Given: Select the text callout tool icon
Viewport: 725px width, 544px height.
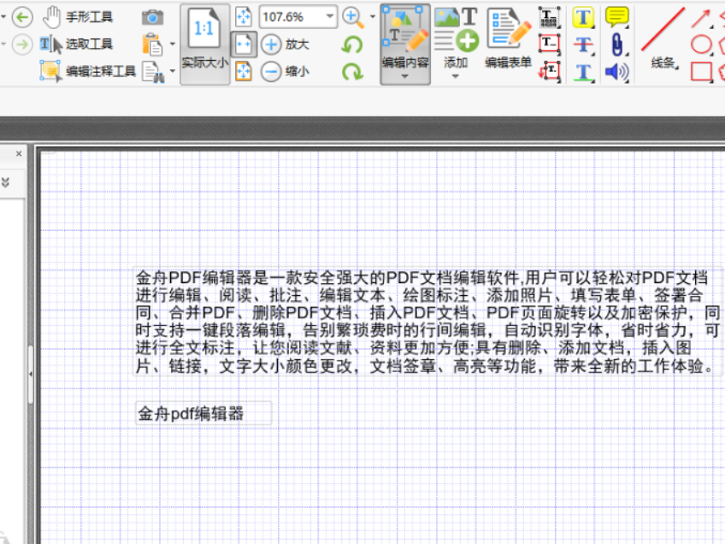Looking at the screenshot, I should pyautogui.click(x=549, y=71).
